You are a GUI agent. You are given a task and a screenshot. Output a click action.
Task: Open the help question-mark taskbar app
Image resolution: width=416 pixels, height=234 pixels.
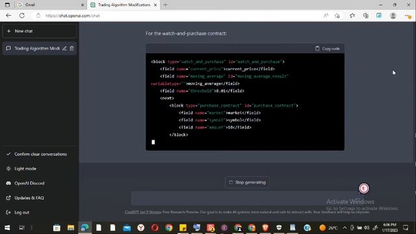[307, 227]
